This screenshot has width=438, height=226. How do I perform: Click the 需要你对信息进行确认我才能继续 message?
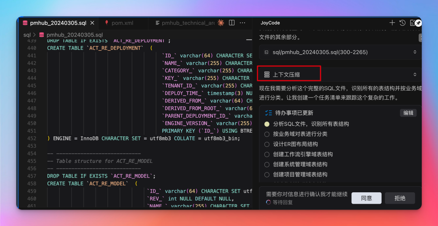coord(307,194)
